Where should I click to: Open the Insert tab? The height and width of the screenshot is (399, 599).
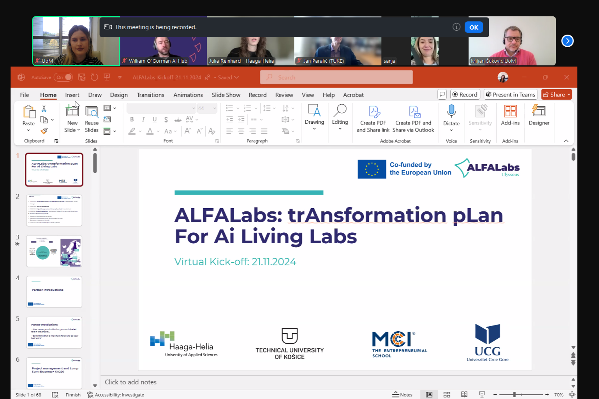(72, 95)
